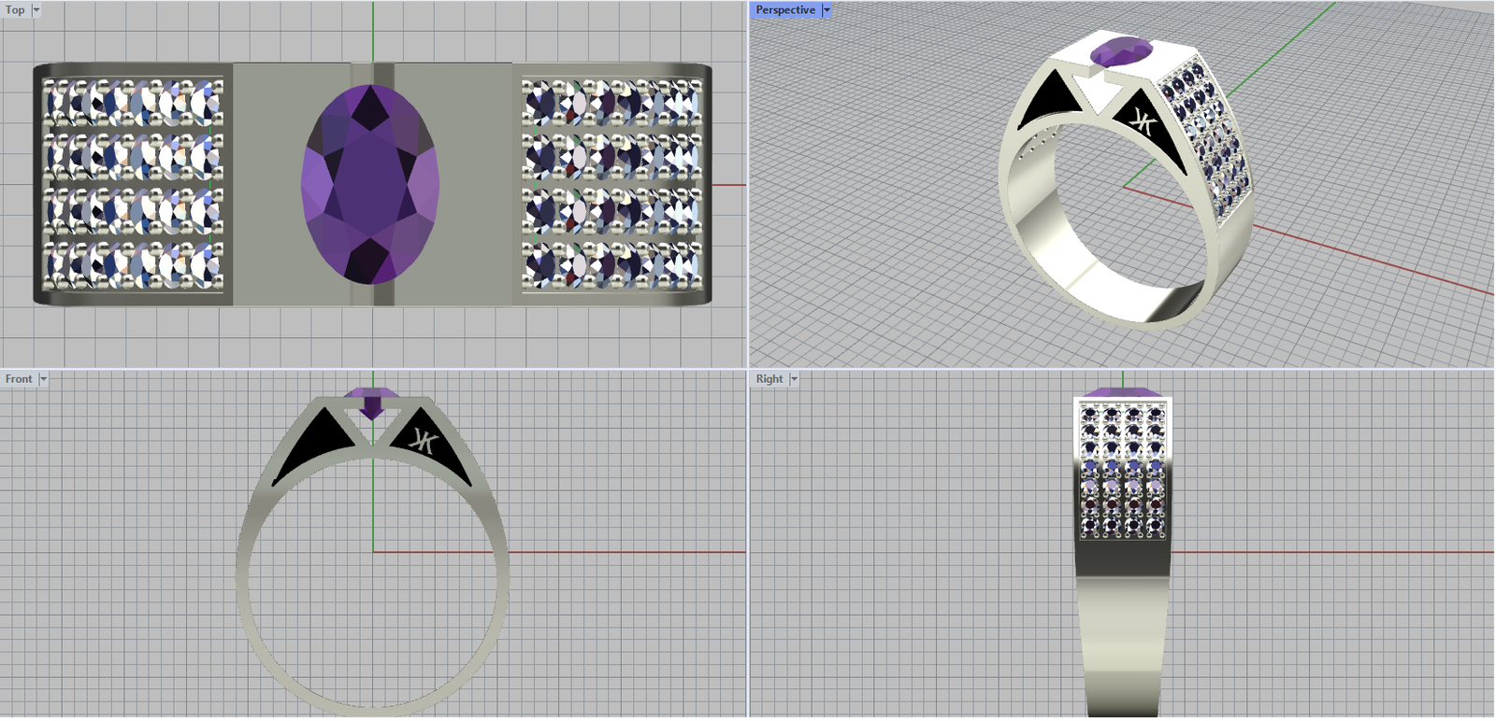Pick the right pavé diamond cluster in Top view
This screenshot has width=1496, height=721.
611,184
